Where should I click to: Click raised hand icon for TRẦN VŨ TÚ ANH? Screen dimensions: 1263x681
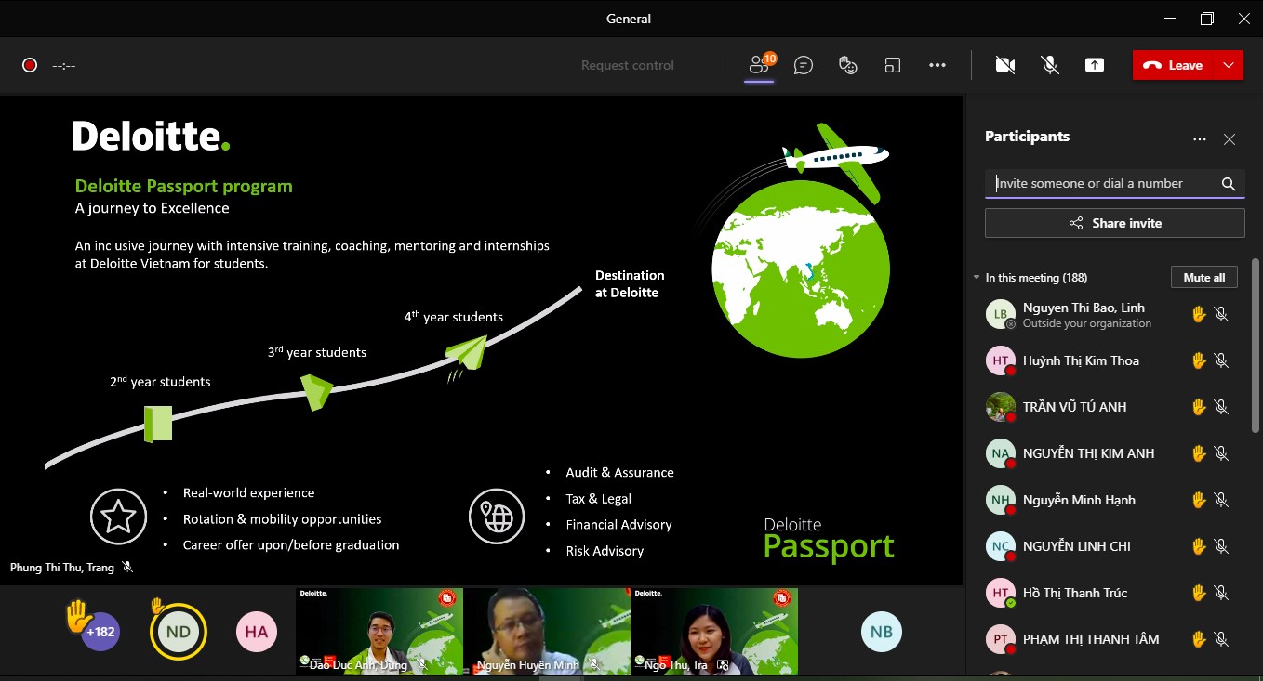pyautogui.click(x=1199, y=407)
